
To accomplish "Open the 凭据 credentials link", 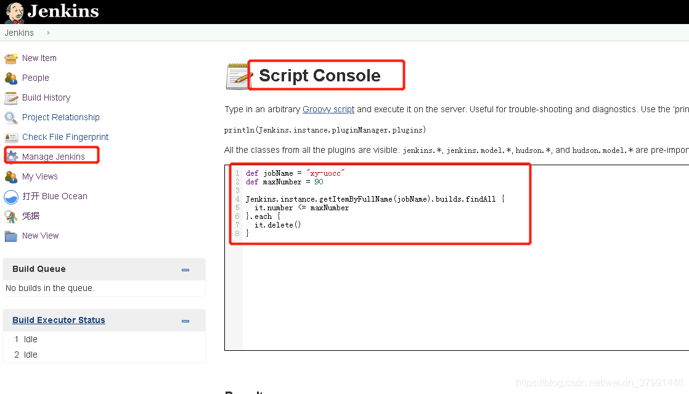I will point(31,216).
